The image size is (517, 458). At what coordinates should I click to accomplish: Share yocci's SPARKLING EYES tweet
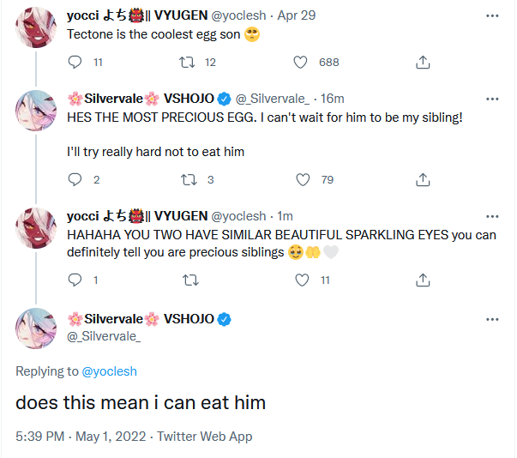click(x=422, y=280)
